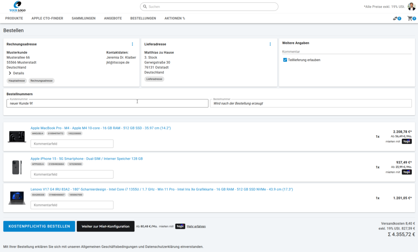Click the Gerwigstraße 30 address line
The image size is (418, 252).
point(157,62)
